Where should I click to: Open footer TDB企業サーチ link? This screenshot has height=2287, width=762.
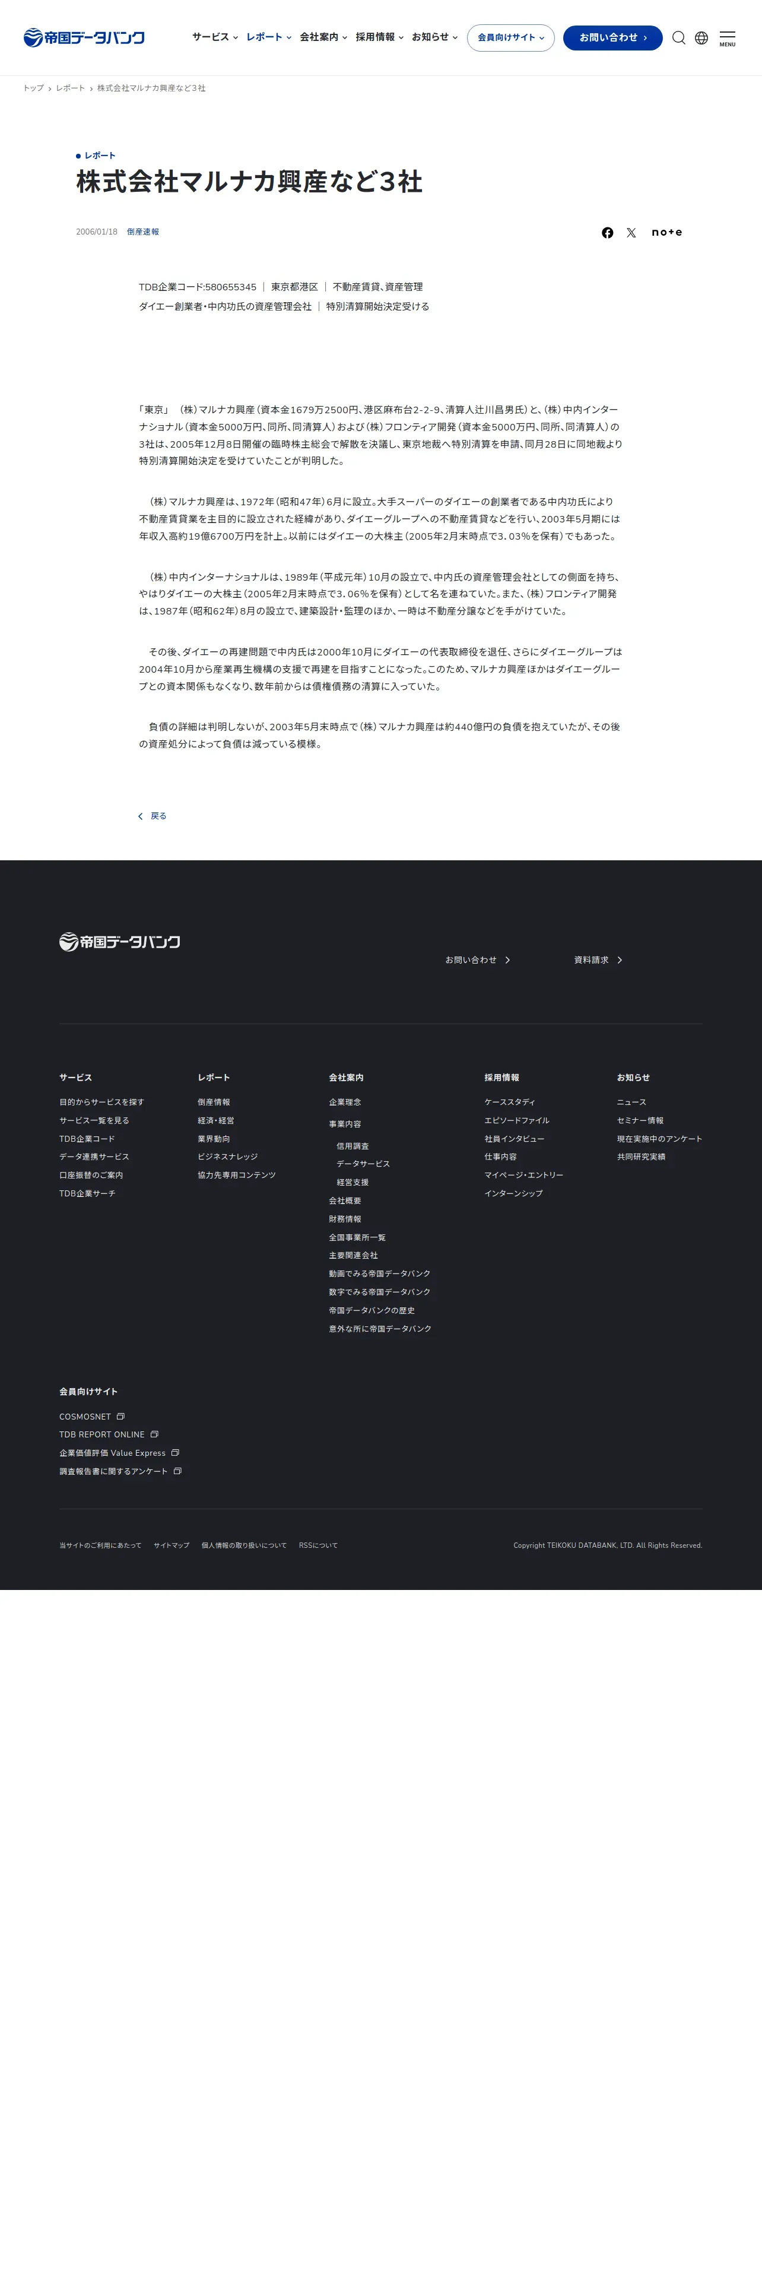tap(87, 1193)
